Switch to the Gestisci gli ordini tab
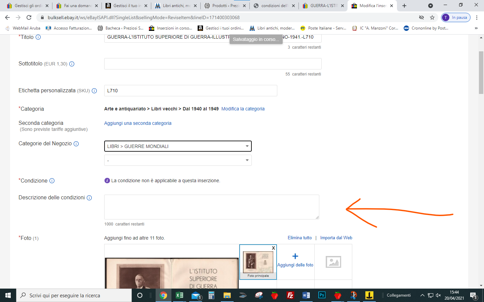Image resolution: width=484 pixels, height=302 pixels. [28, 6]
